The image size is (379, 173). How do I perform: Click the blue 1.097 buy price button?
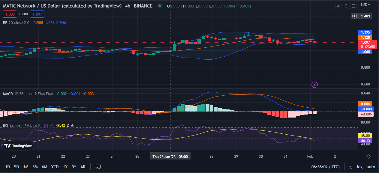37,14
